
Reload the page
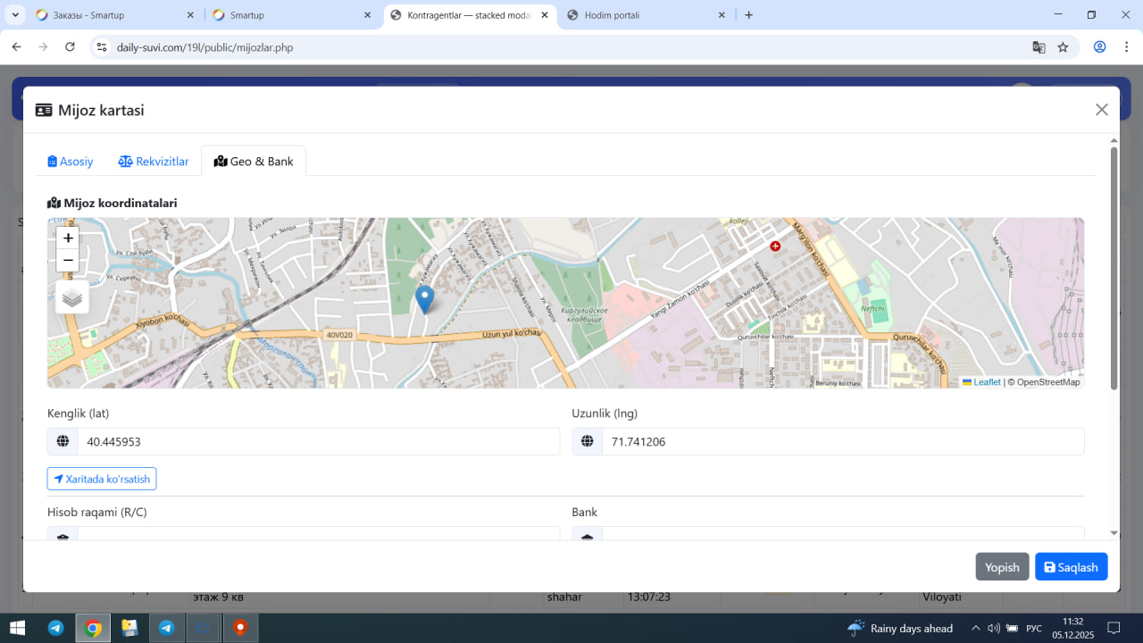pyautogui.click(x=70, y=47)
